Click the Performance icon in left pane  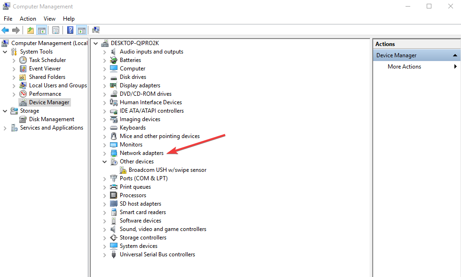[23, 94]
